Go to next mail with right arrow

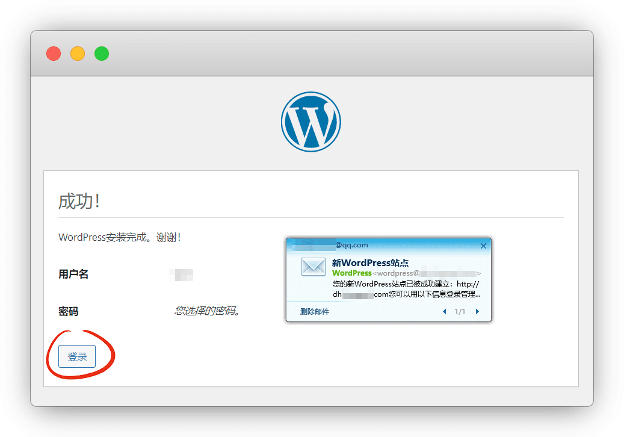point(477,312)
